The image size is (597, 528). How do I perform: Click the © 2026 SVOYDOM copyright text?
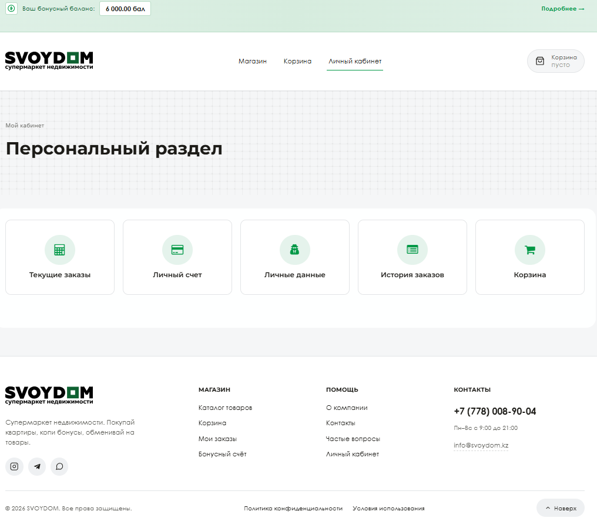click(x=69, y=509)
